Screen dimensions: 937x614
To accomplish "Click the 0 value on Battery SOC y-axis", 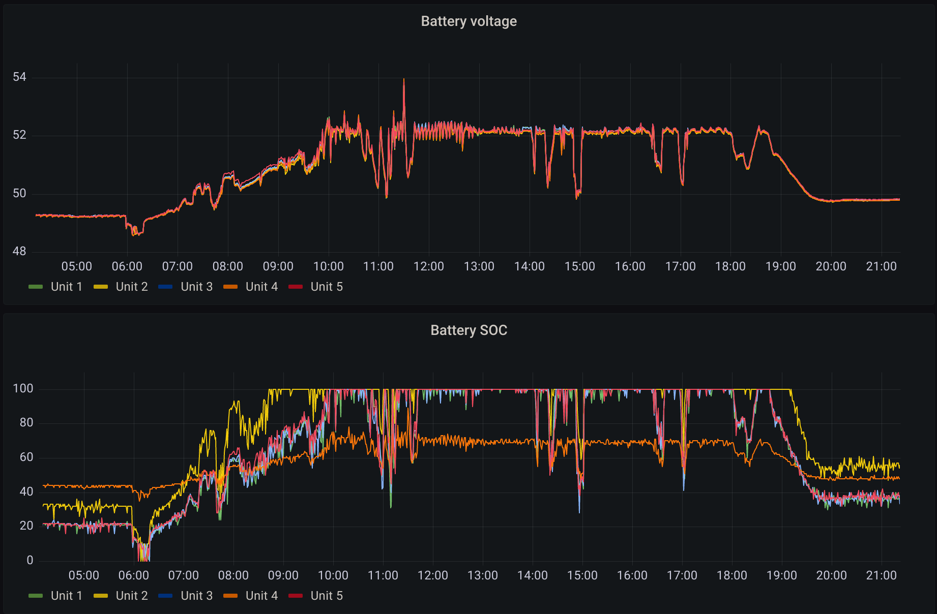I will (30, 560).
